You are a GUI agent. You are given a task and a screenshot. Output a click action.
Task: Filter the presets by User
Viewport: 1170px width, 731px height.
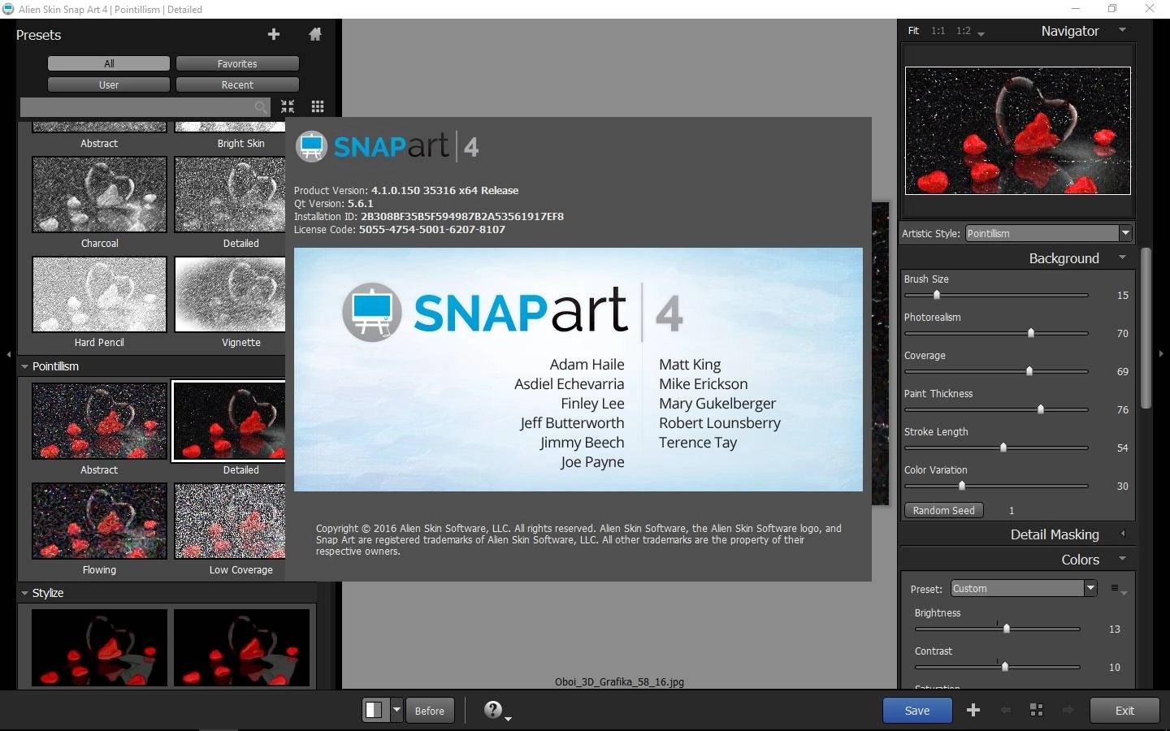(109, 84)
